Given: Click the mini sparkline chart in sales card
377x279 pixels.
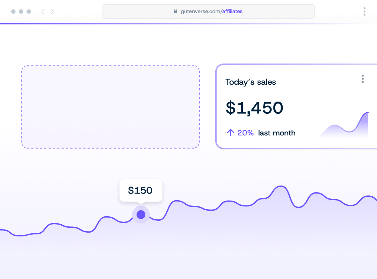Looking at the screenshot, I should (344, 126).
